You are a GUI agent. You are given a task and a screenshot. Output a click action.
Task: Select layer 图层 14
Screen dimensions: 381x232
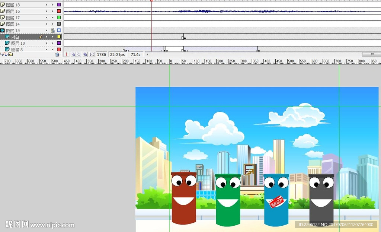(15, 24)
